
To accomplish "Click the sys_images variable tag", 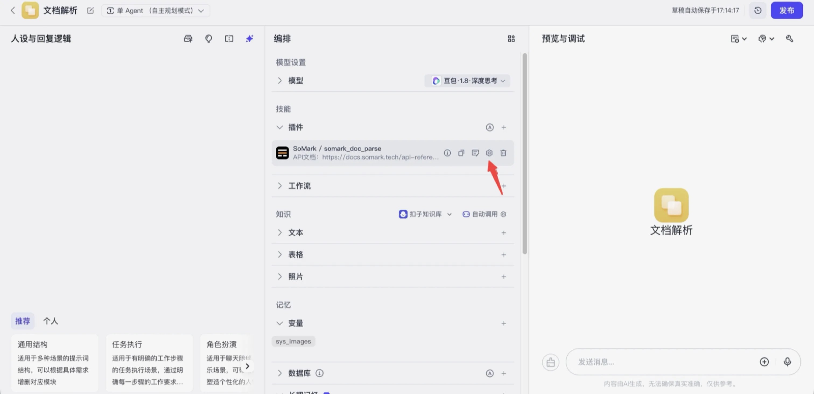I will (293, 341).
